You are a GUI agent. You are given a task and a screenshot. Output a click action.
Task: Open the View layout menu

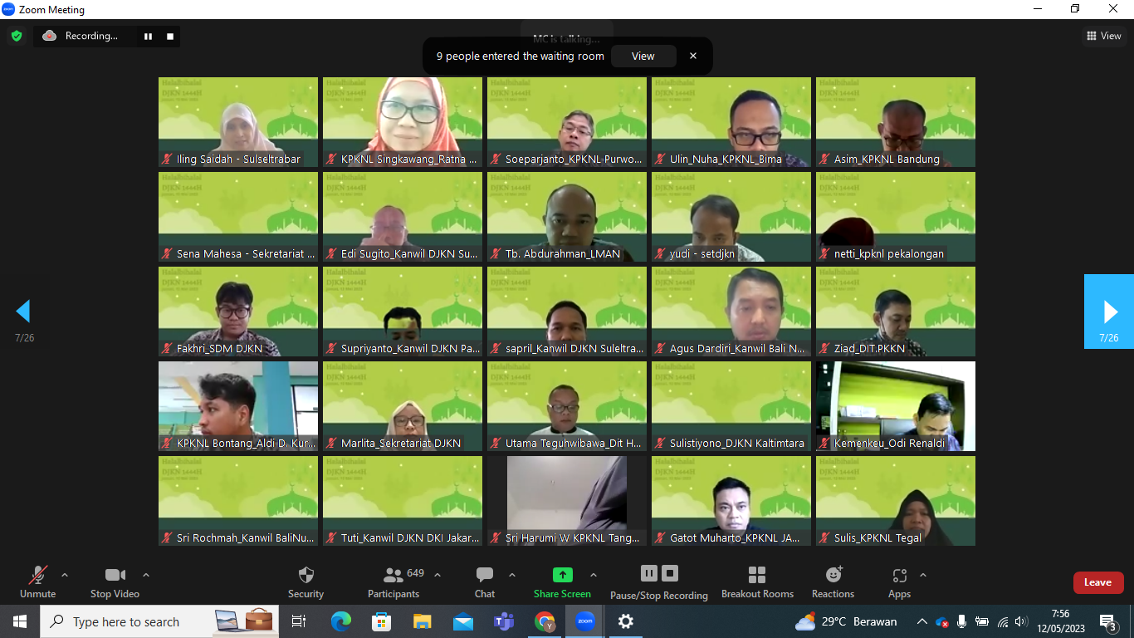(1104, 36)
